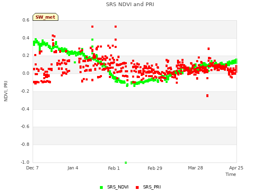Click the green SRS_NDVI legend marker
The width and height of the screenshot is (261, 195).
click(102, 187)
